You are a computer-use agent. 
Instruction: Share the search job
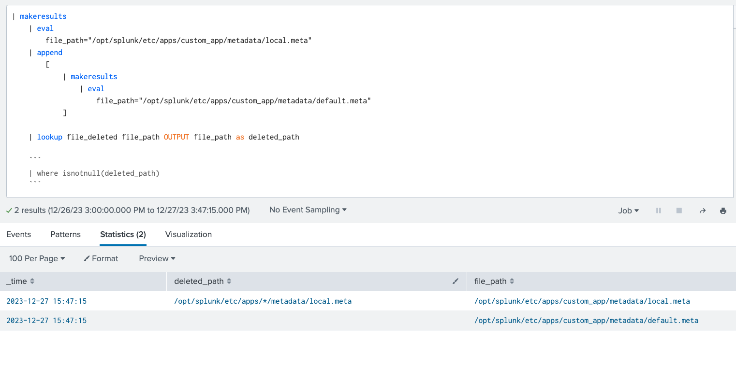point(702,210)
